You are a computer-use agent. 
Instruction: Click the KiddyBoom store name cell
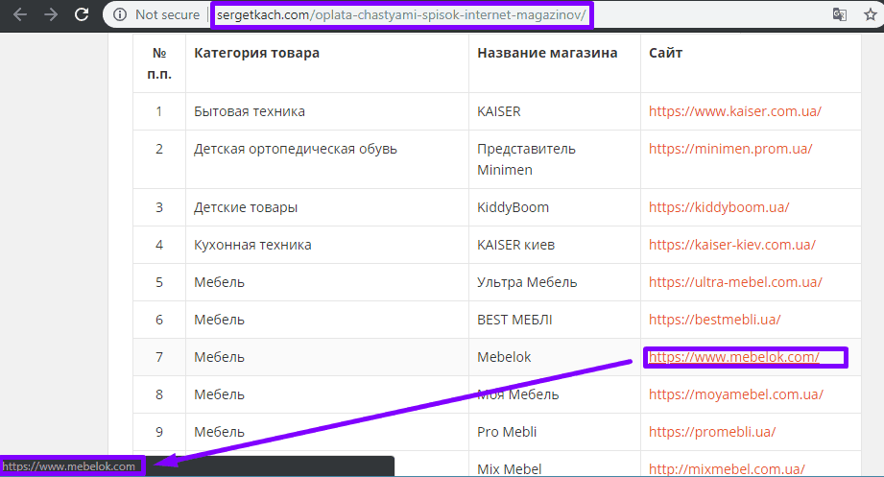point(513,207)
